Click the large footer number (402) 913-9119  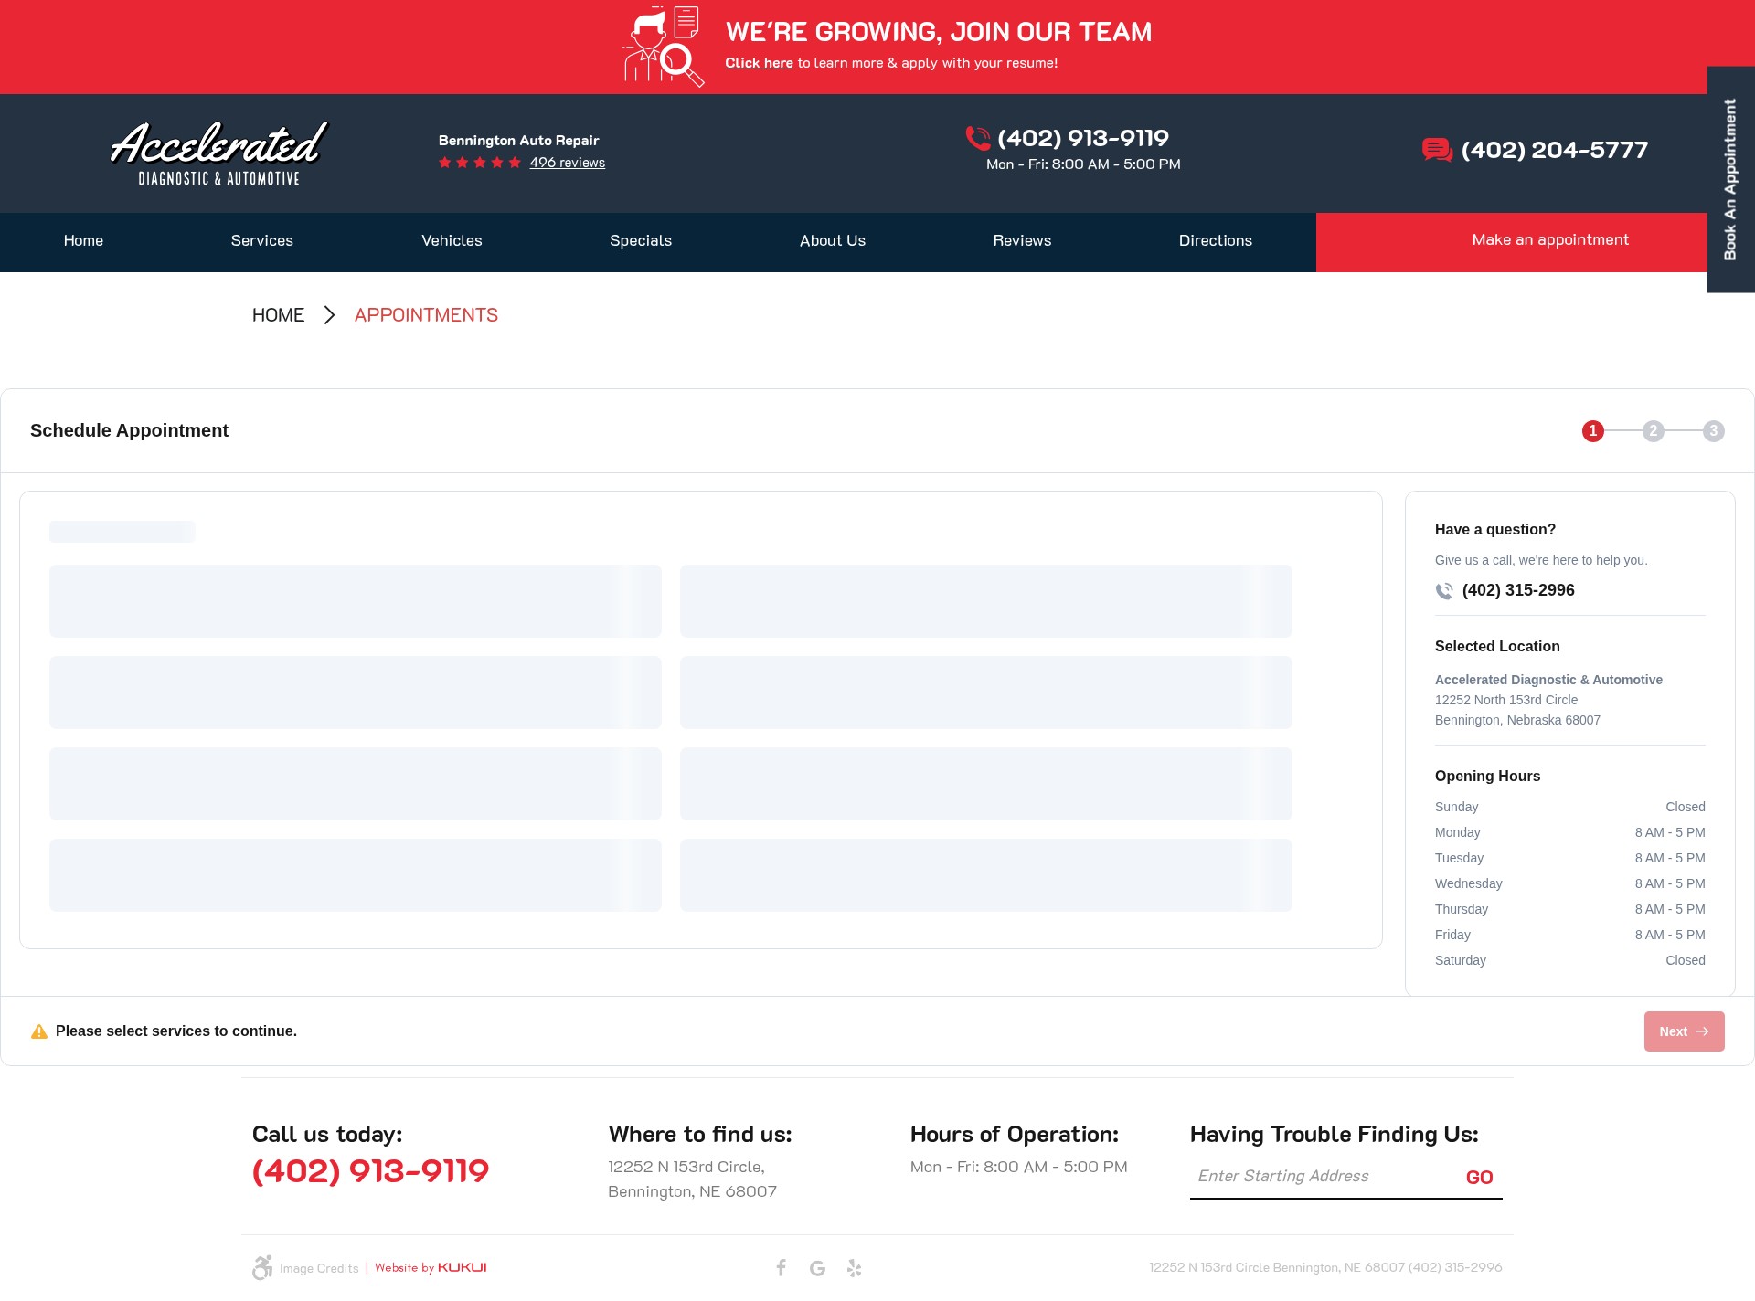click(370, 1171)
